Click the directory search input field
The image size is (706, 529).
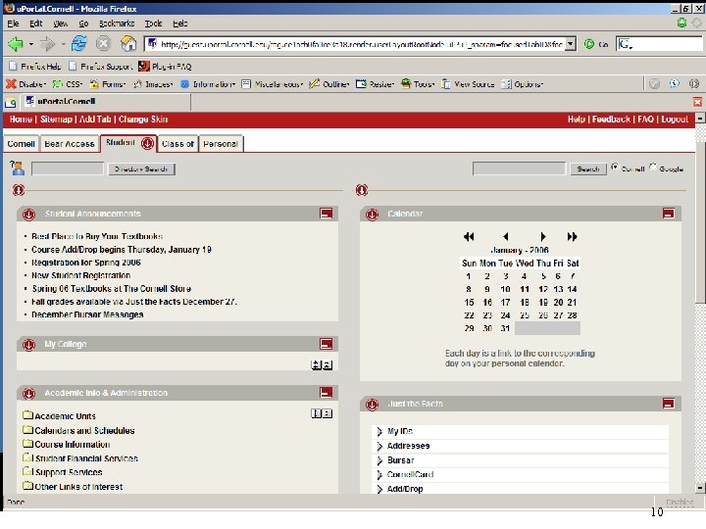click(68, 168)
